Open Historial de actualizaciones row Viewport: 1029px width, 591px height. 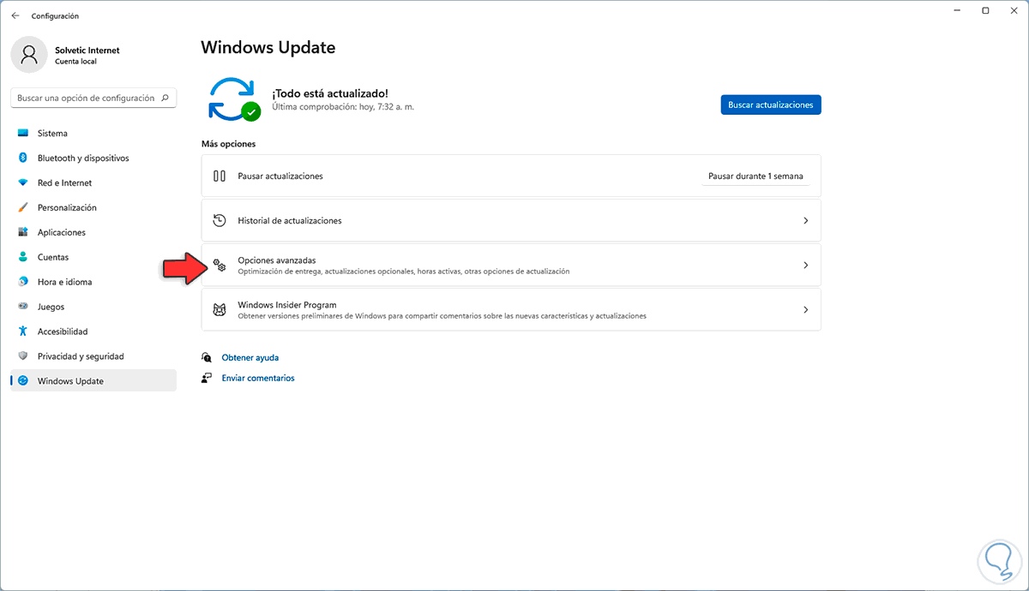(511, 220)
